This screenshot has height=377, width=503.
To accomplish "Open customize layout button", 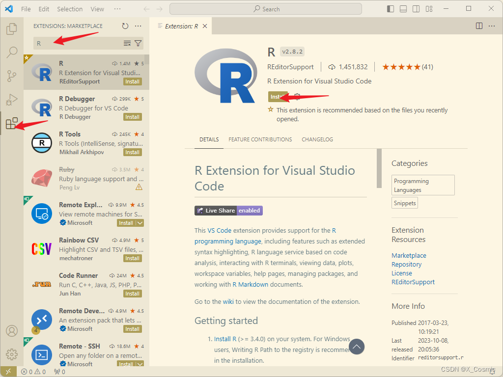I will tap(429, 9).
